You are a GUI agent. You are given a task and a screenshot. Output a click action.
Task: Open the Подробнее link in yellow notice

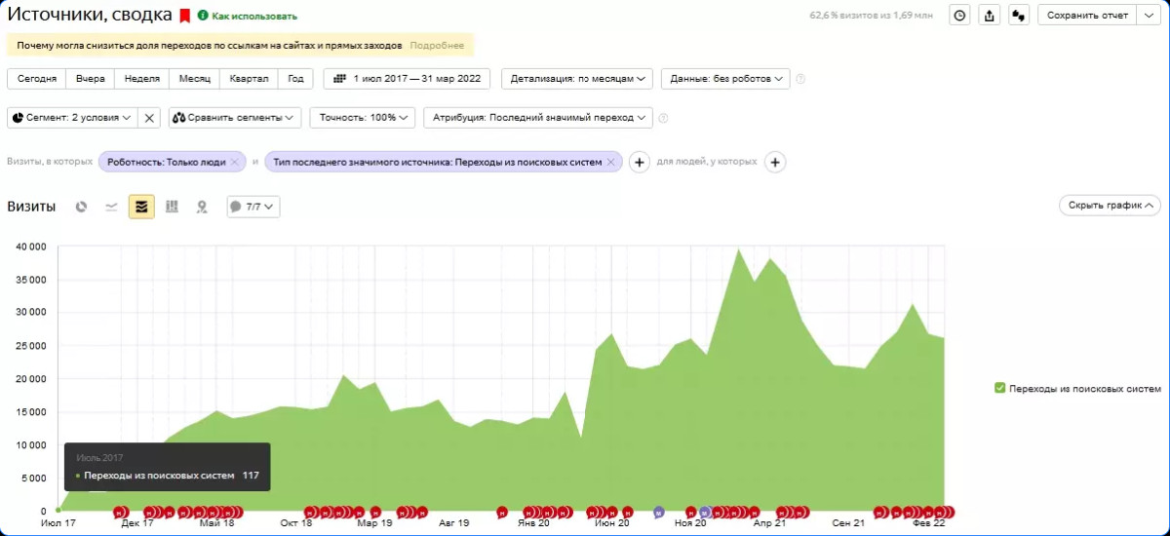(437, 46)
